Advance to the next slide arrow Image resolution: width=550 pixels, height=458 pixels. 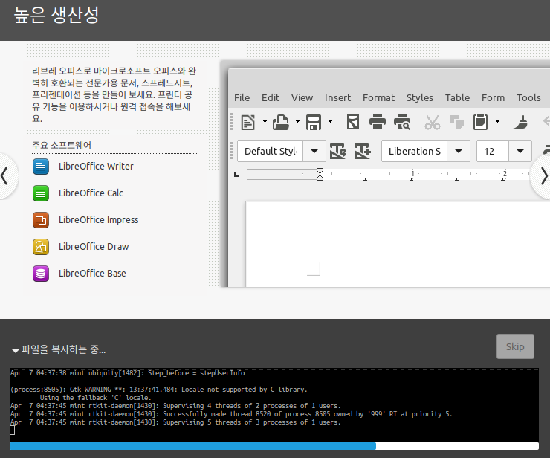543,176
